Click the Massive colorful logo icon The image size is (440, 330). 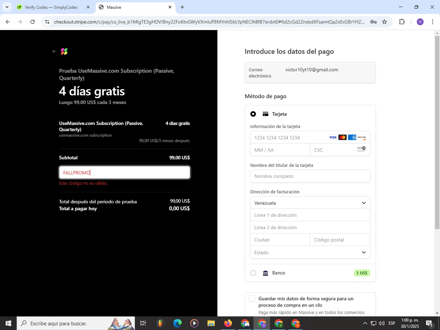(64, 52)
